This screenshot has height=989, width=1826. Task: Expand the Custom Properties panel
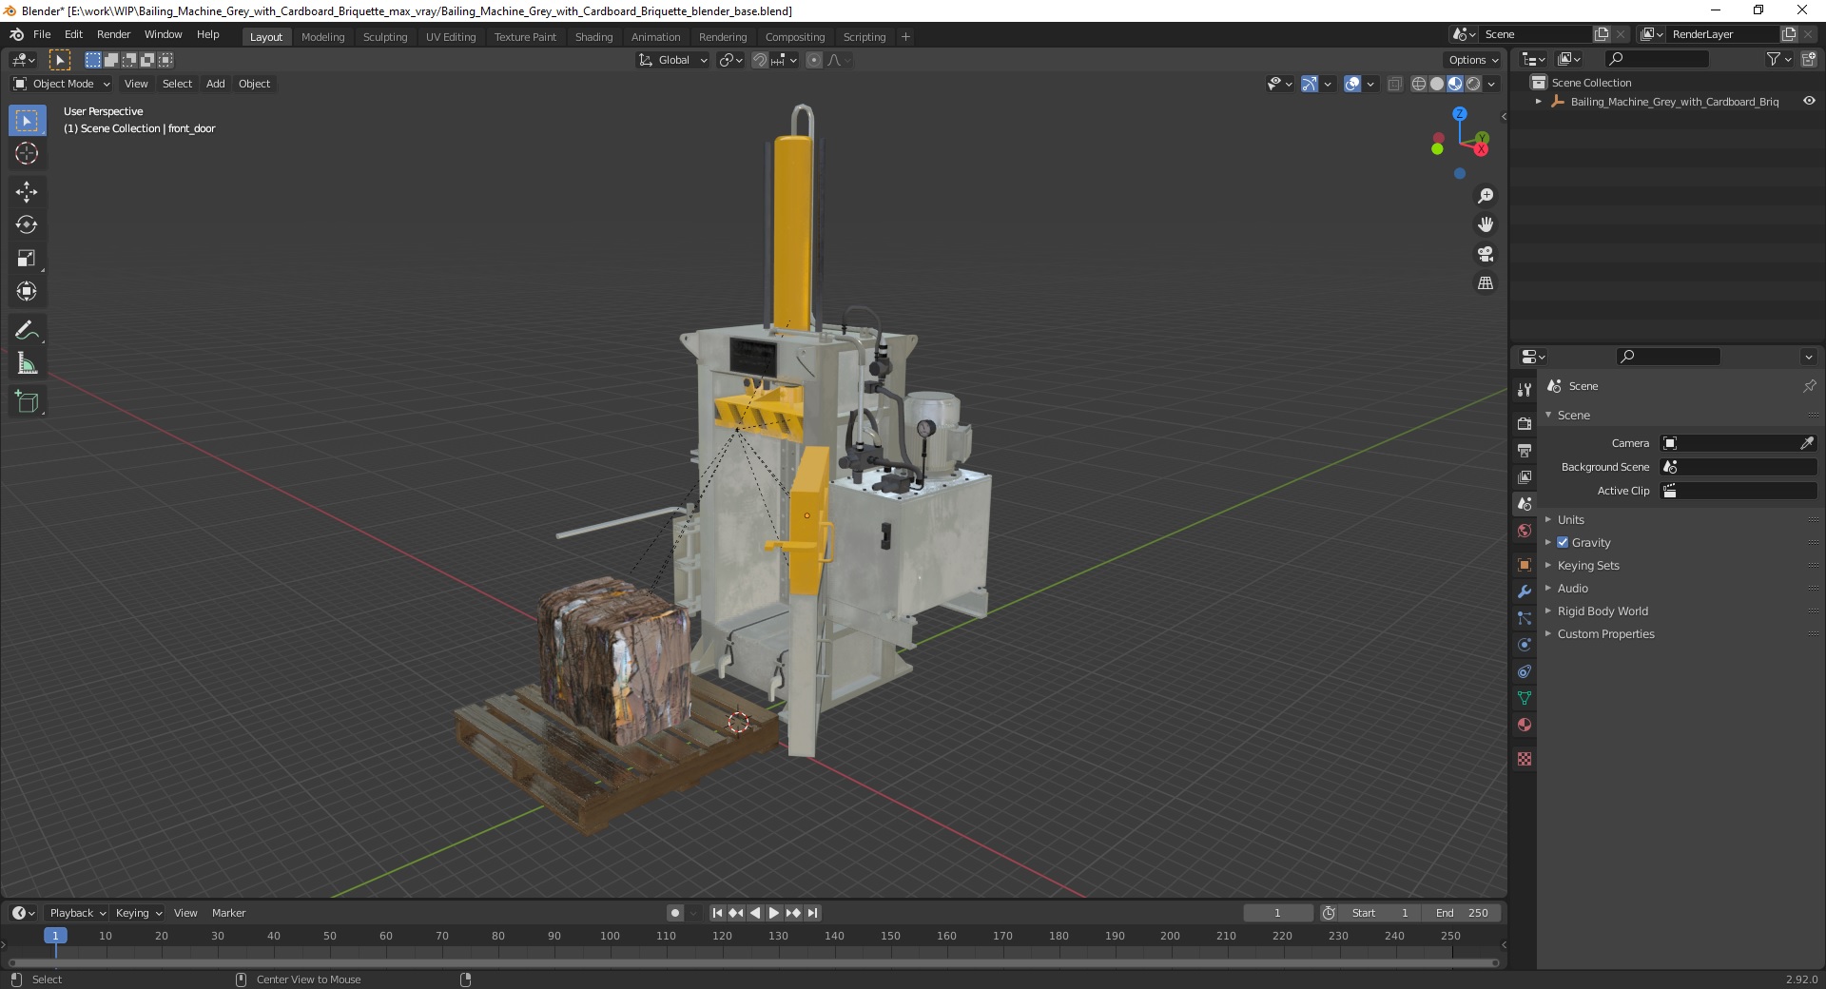[x=1605, y=633]
